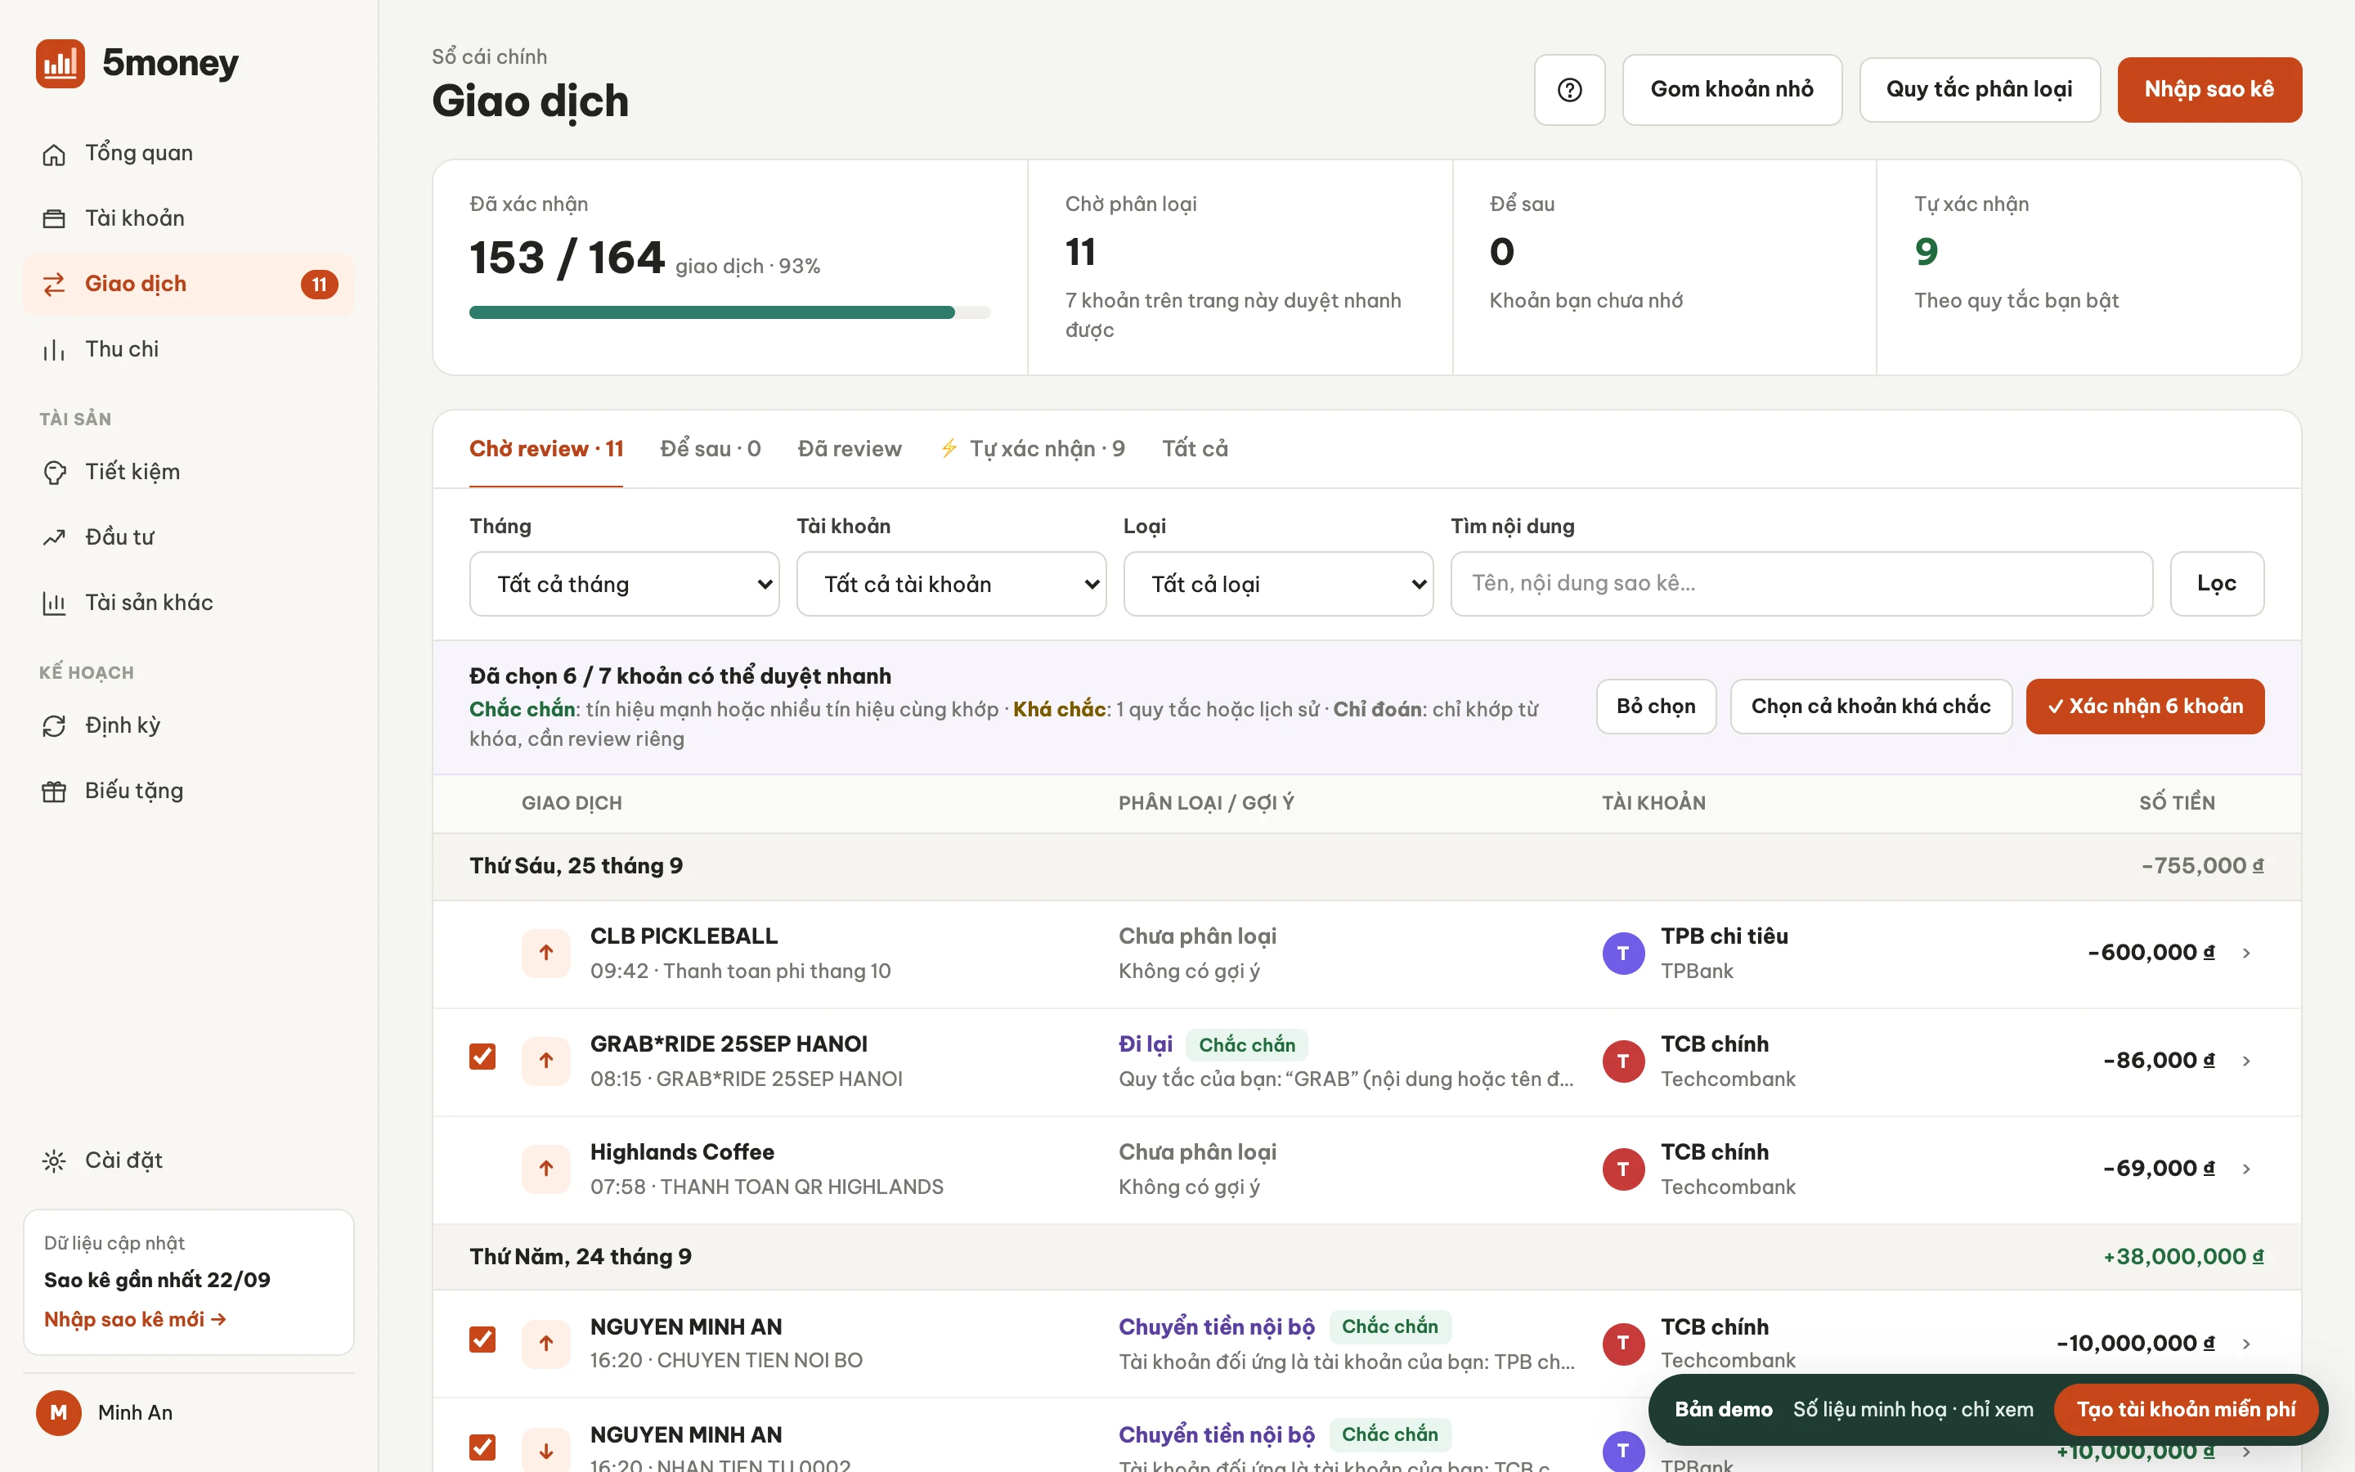Image resolution: width=2355 pixels, height=1472 pixels.
Task: Uncheck the NHAN TIEN TU 0002 checkbox
Action: pyautogui.click(x=482, y=1447)
